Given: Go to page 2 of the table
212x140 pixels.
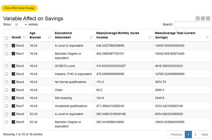Looking at the screenshot, I should point(195,134).
